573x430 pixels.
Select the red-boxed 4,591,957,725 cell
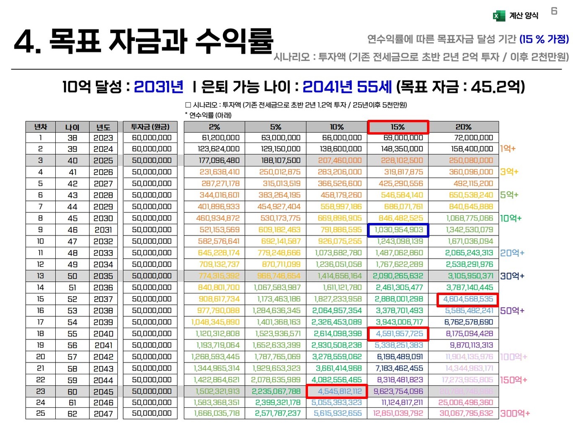[398, 334]
